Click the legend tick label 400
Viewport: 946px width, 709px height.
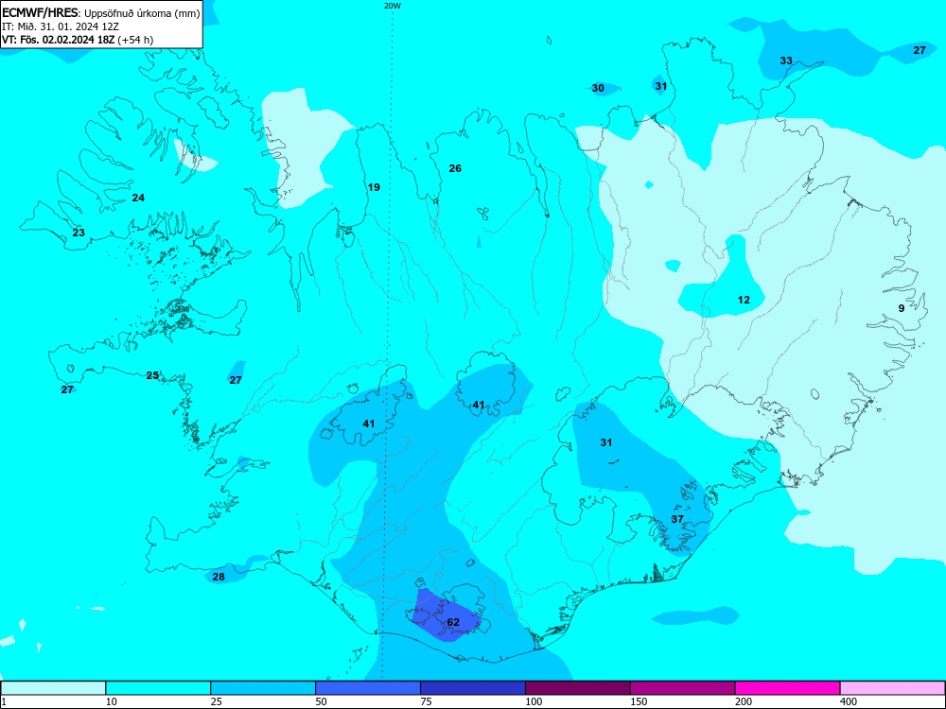click(x=850, y=701)
